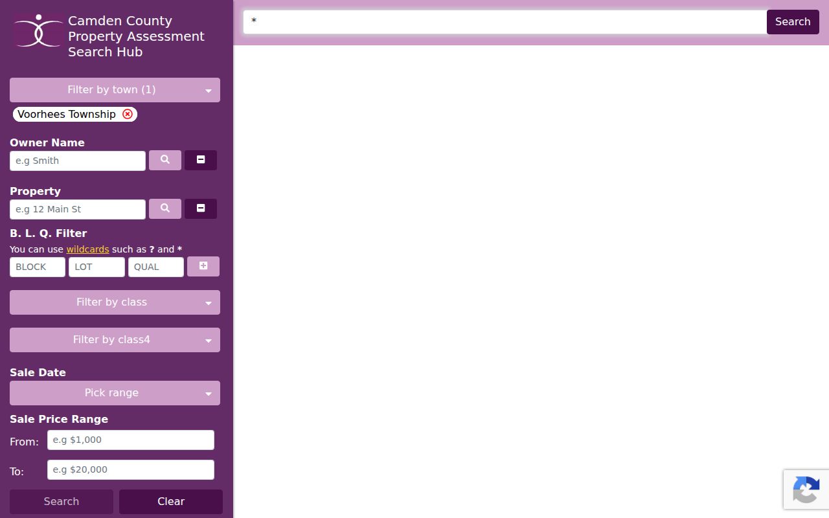The width and height of the screenshot is (829, 518).
Task: Click the Owner Name magnifier search icon
Action: point(165,160)
